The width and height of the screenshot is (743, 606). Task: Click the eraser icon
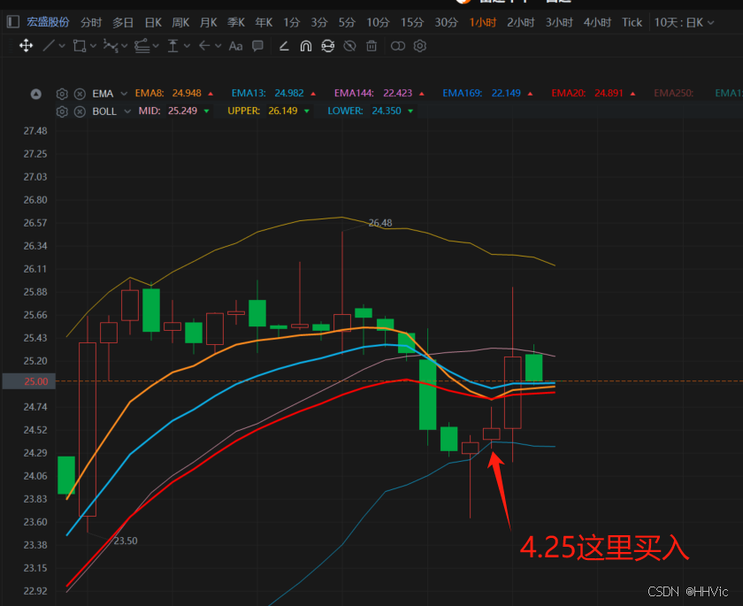[x=284, y=46]
